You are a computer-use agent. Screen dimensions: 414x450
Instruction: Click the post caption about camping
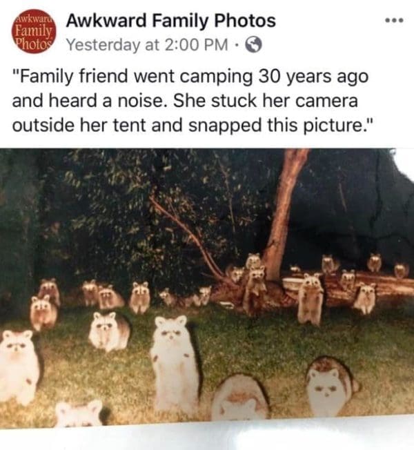(190, 101)
